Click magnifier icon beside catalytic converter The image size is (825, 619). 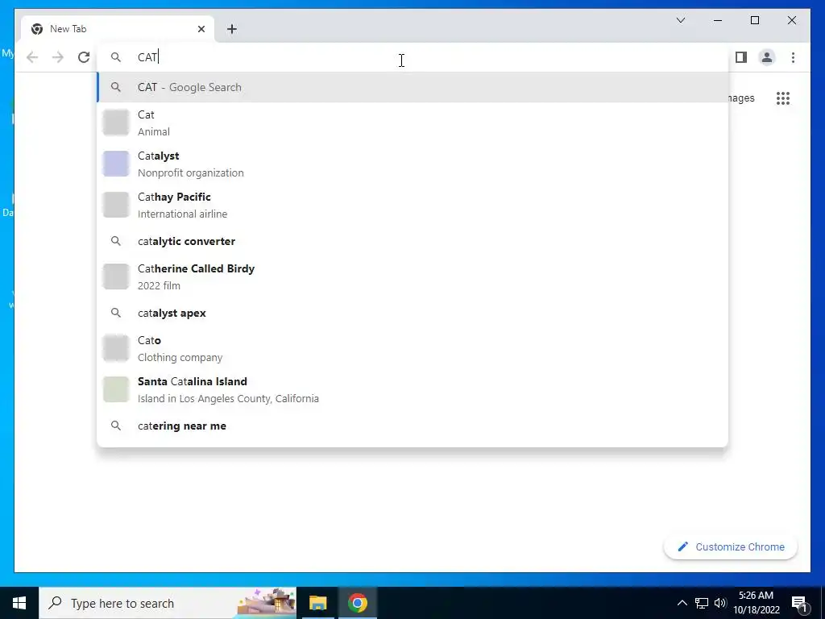click(x=116, y=241)
